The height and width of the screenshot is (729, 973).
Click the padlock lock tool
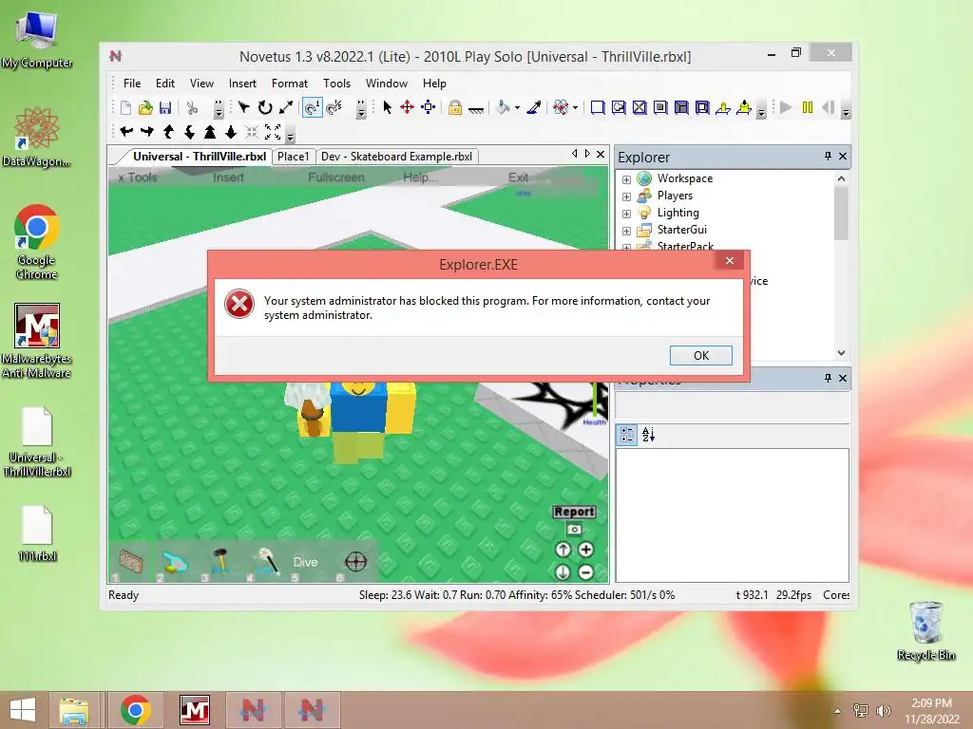(x=455, y=108)
